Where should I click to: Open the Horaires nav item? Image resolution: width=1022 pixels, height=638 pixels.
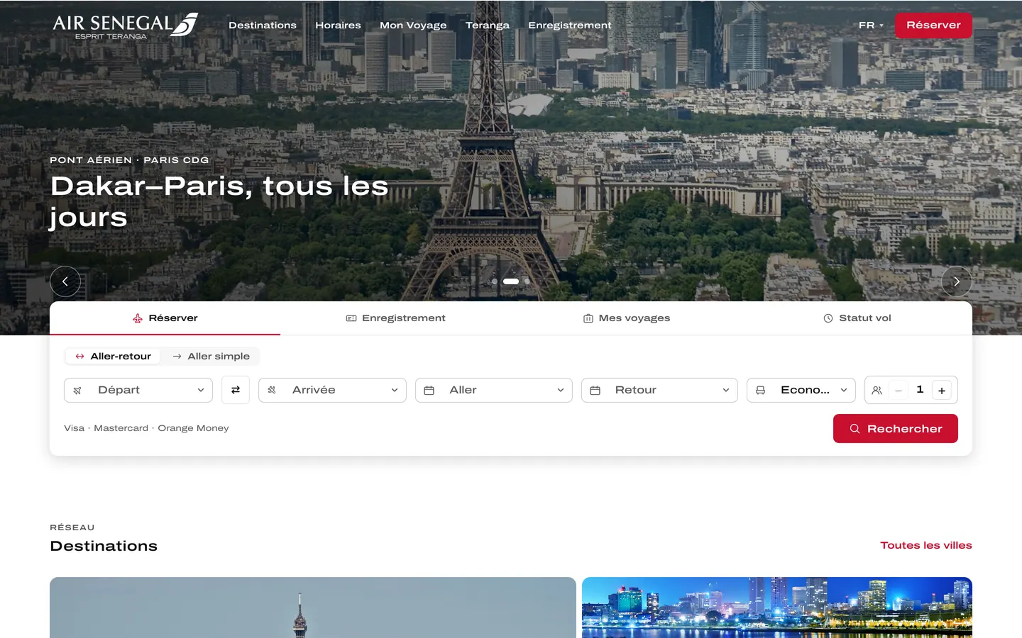click(x=338, y=26)
